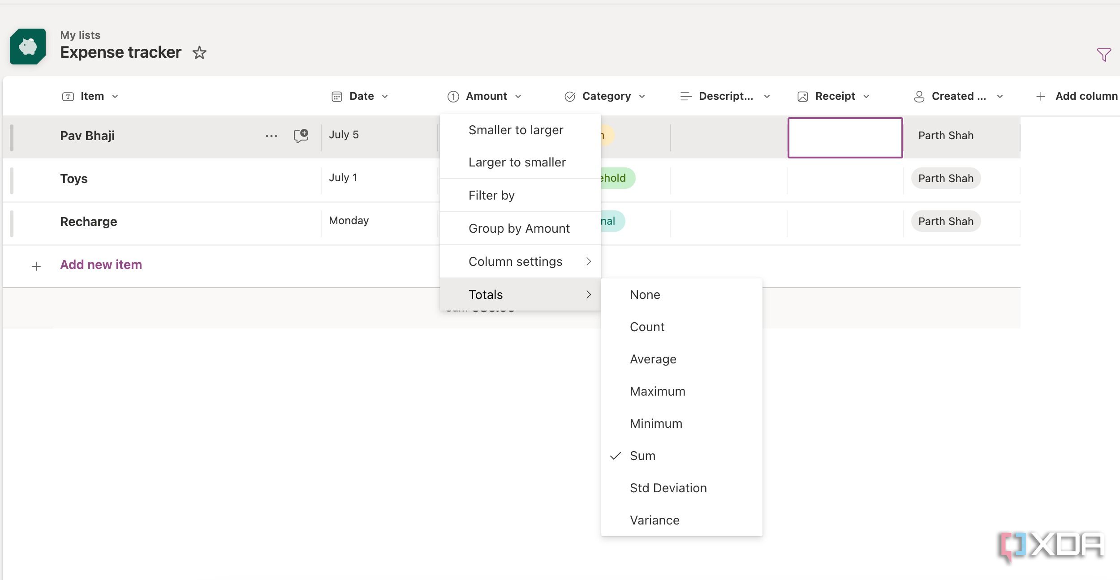Click the July 1 date cell
Screen dimensions: 1120x580
[x=343, y=178]
